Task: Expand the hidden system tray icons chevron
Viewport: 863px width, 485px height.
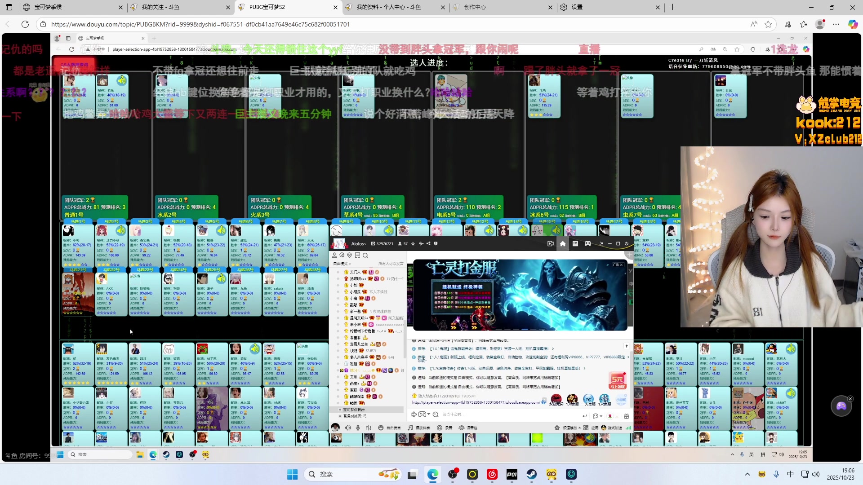Action: [747, 474]
